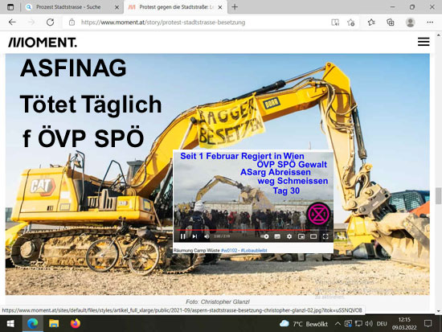The image size is (442, 332).
Task: Enable theater mode for video
Action: click(x=313, y=236)
